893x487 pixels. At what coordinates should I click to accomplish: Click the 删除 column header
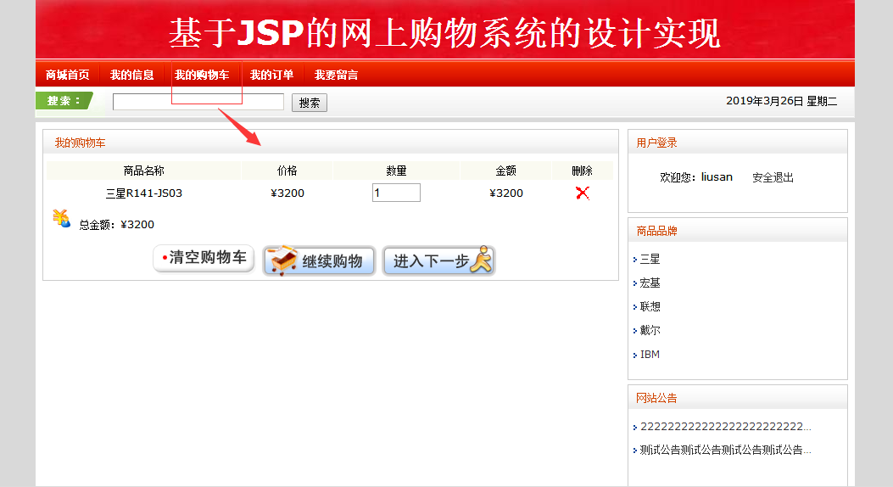click(x=582, y=171)
